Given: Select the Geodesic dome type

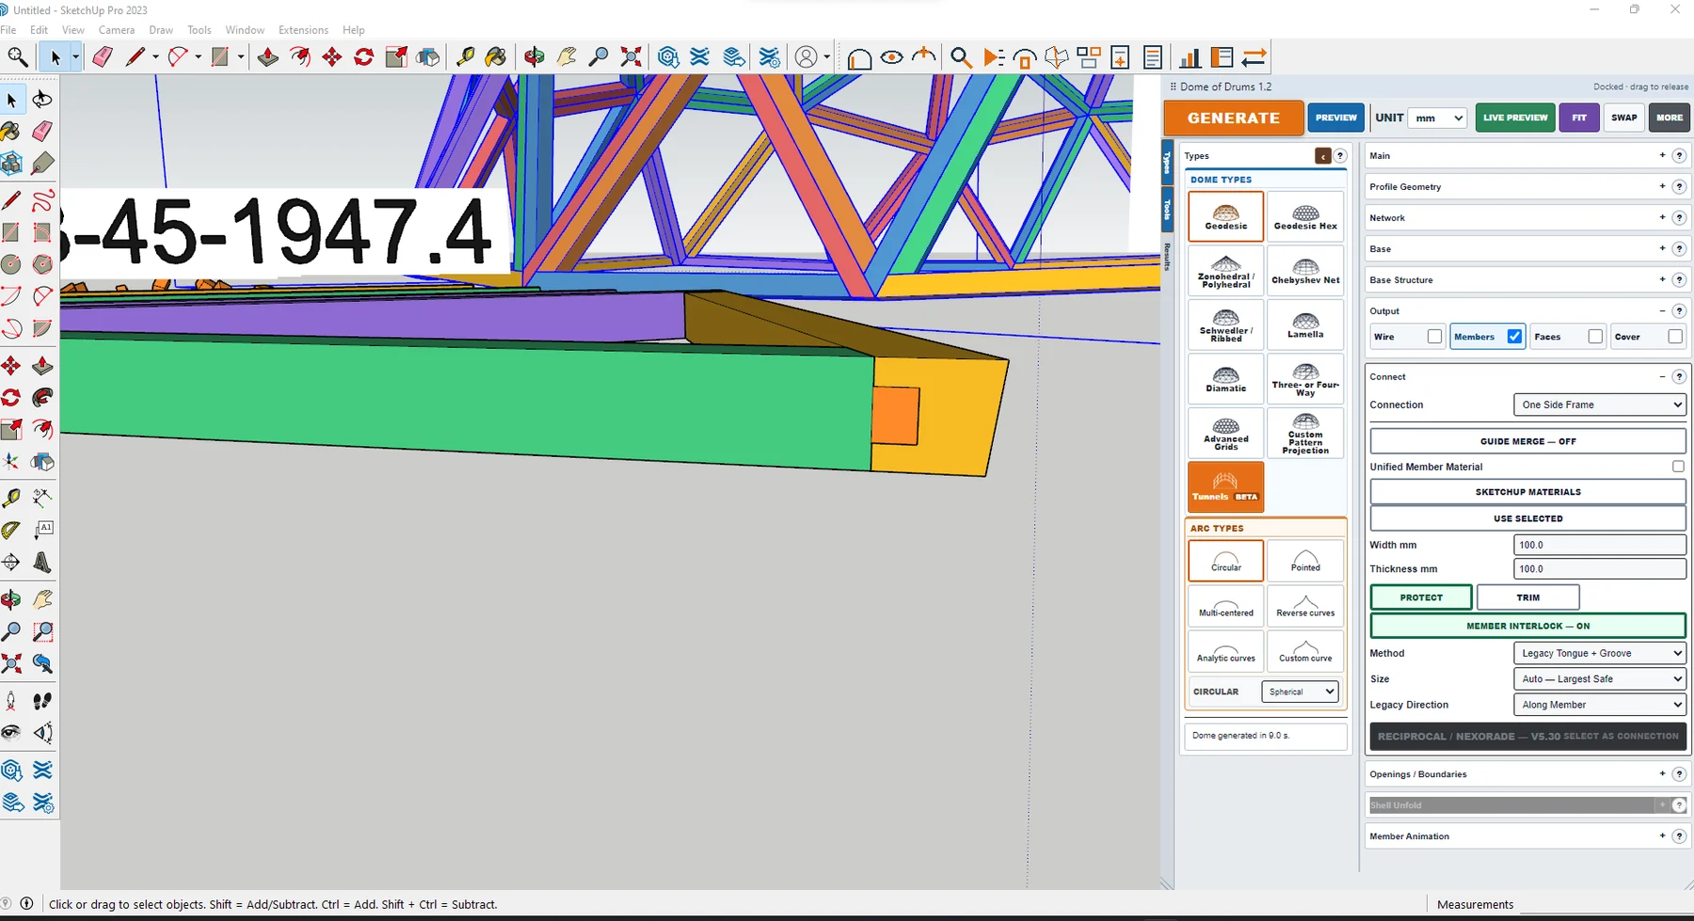Looking at the screenshot, I should tap(1225, 216).
